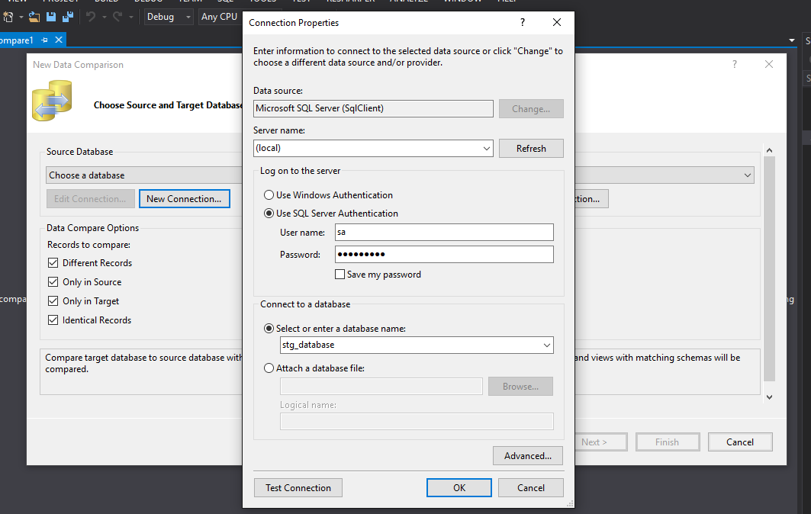Click the help question mark in Connection Properties

coord(522,23)
